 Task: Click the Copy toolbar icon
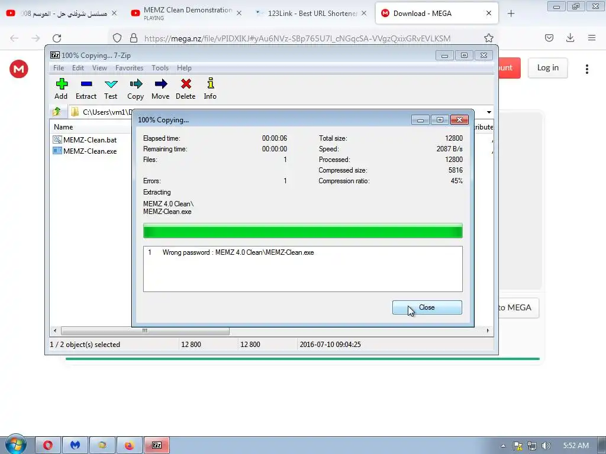pyautogui.click(x=136, y=89)
